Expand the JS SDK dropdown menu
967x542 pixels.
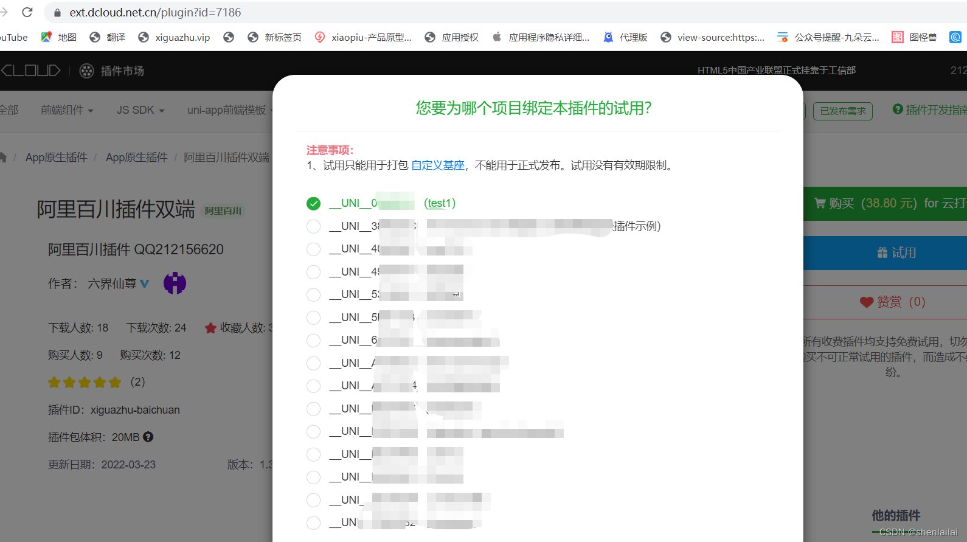click(140, 110)
